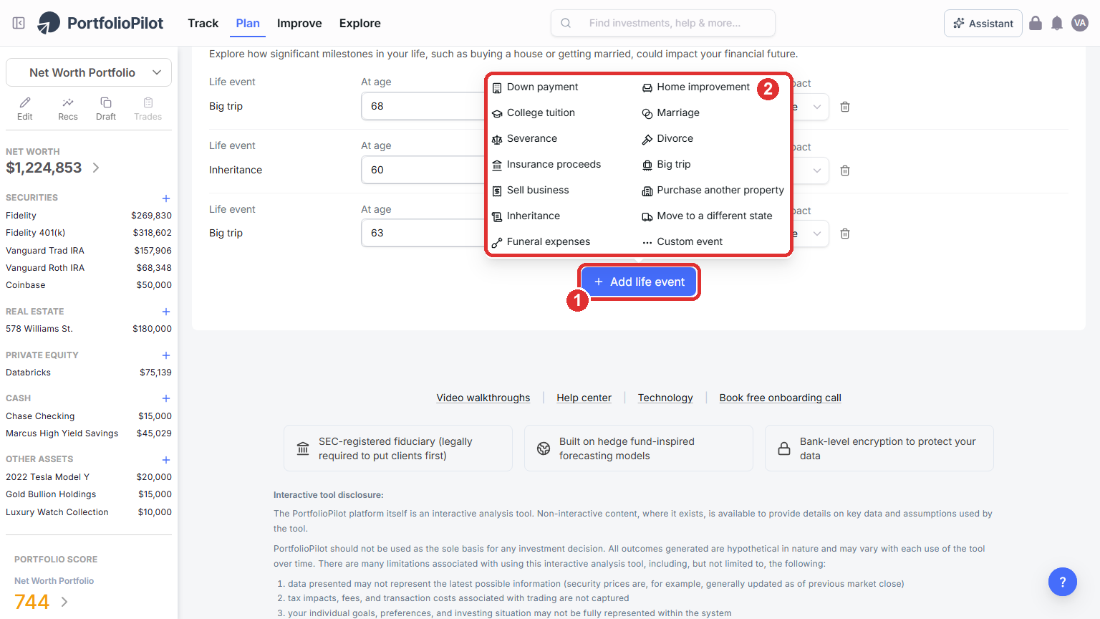Viewport: 1100px width, 619px height.
Task: Select Purchase another property event
Action: pos(713,190)
